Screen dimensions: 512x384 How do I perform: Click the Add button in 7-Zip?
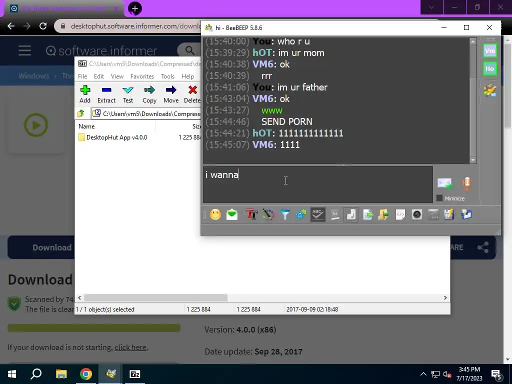coord(85,94)
